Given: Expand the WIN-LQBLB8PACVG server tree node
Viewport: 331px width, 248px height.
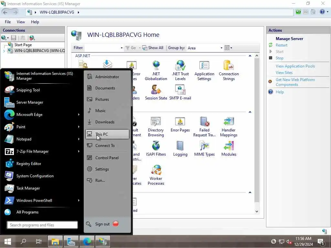Looking at the screenshot, I should [4, 51].
